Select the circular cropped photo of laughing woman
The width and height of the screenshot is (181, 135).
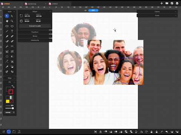[x=69, y=62]
